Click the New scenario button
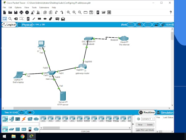Image resolution: width=186 pixels, height=140 pixels. (140, 125)
